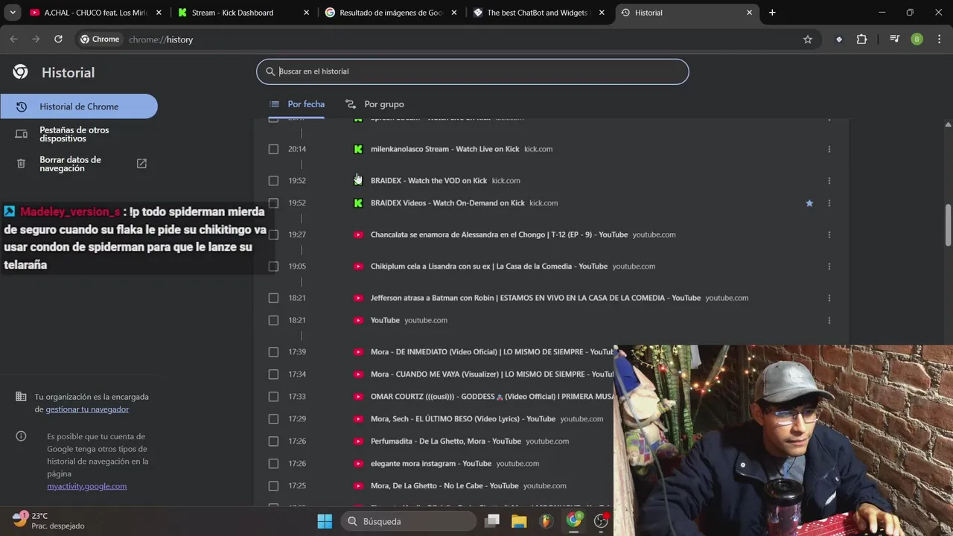Viewport: 953px width, 536px height.
Task: Close the A.CHAL - CHUCO tab
Action: click(x=159, y=13)
